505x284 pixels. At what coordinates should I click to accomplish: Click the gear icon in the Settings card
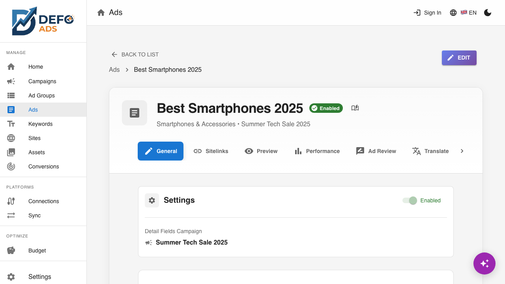152,200
